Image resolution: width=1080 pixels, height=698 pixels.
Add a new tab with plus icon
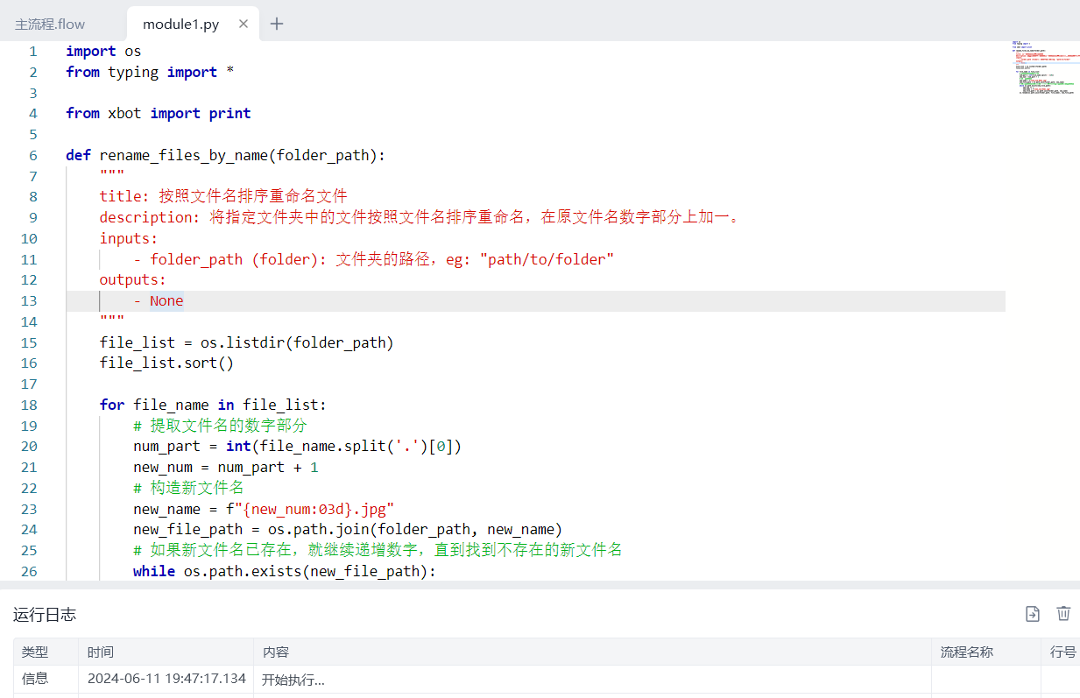click(277, 24)
